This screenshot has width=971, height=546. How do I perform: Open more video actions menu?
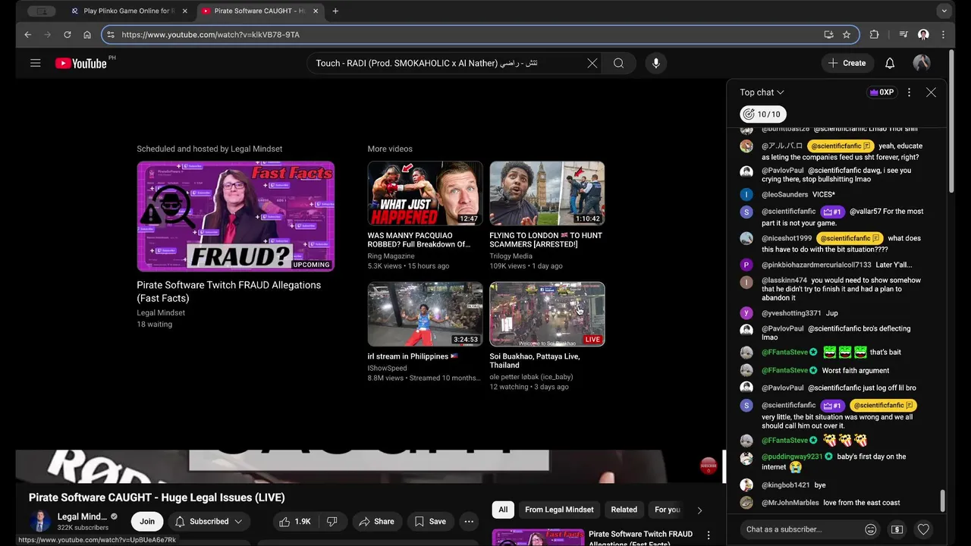click(469, 522)
